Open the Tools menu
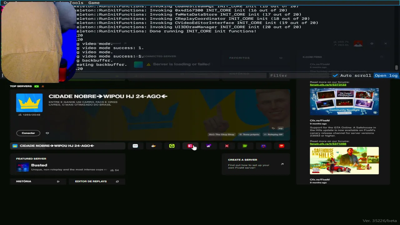 pos(76,3)
